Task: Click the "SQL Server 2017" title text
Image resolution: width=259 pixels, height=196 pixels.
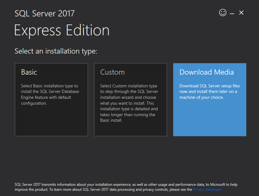Action: 45,14
